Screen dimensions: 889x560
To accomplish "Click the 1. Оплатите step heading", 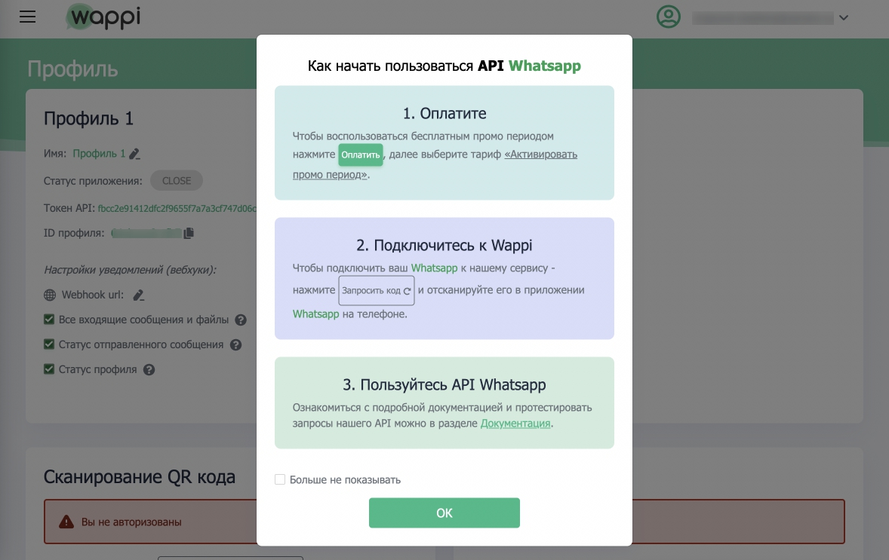I will pyautogui.click(x=444, y=113).
